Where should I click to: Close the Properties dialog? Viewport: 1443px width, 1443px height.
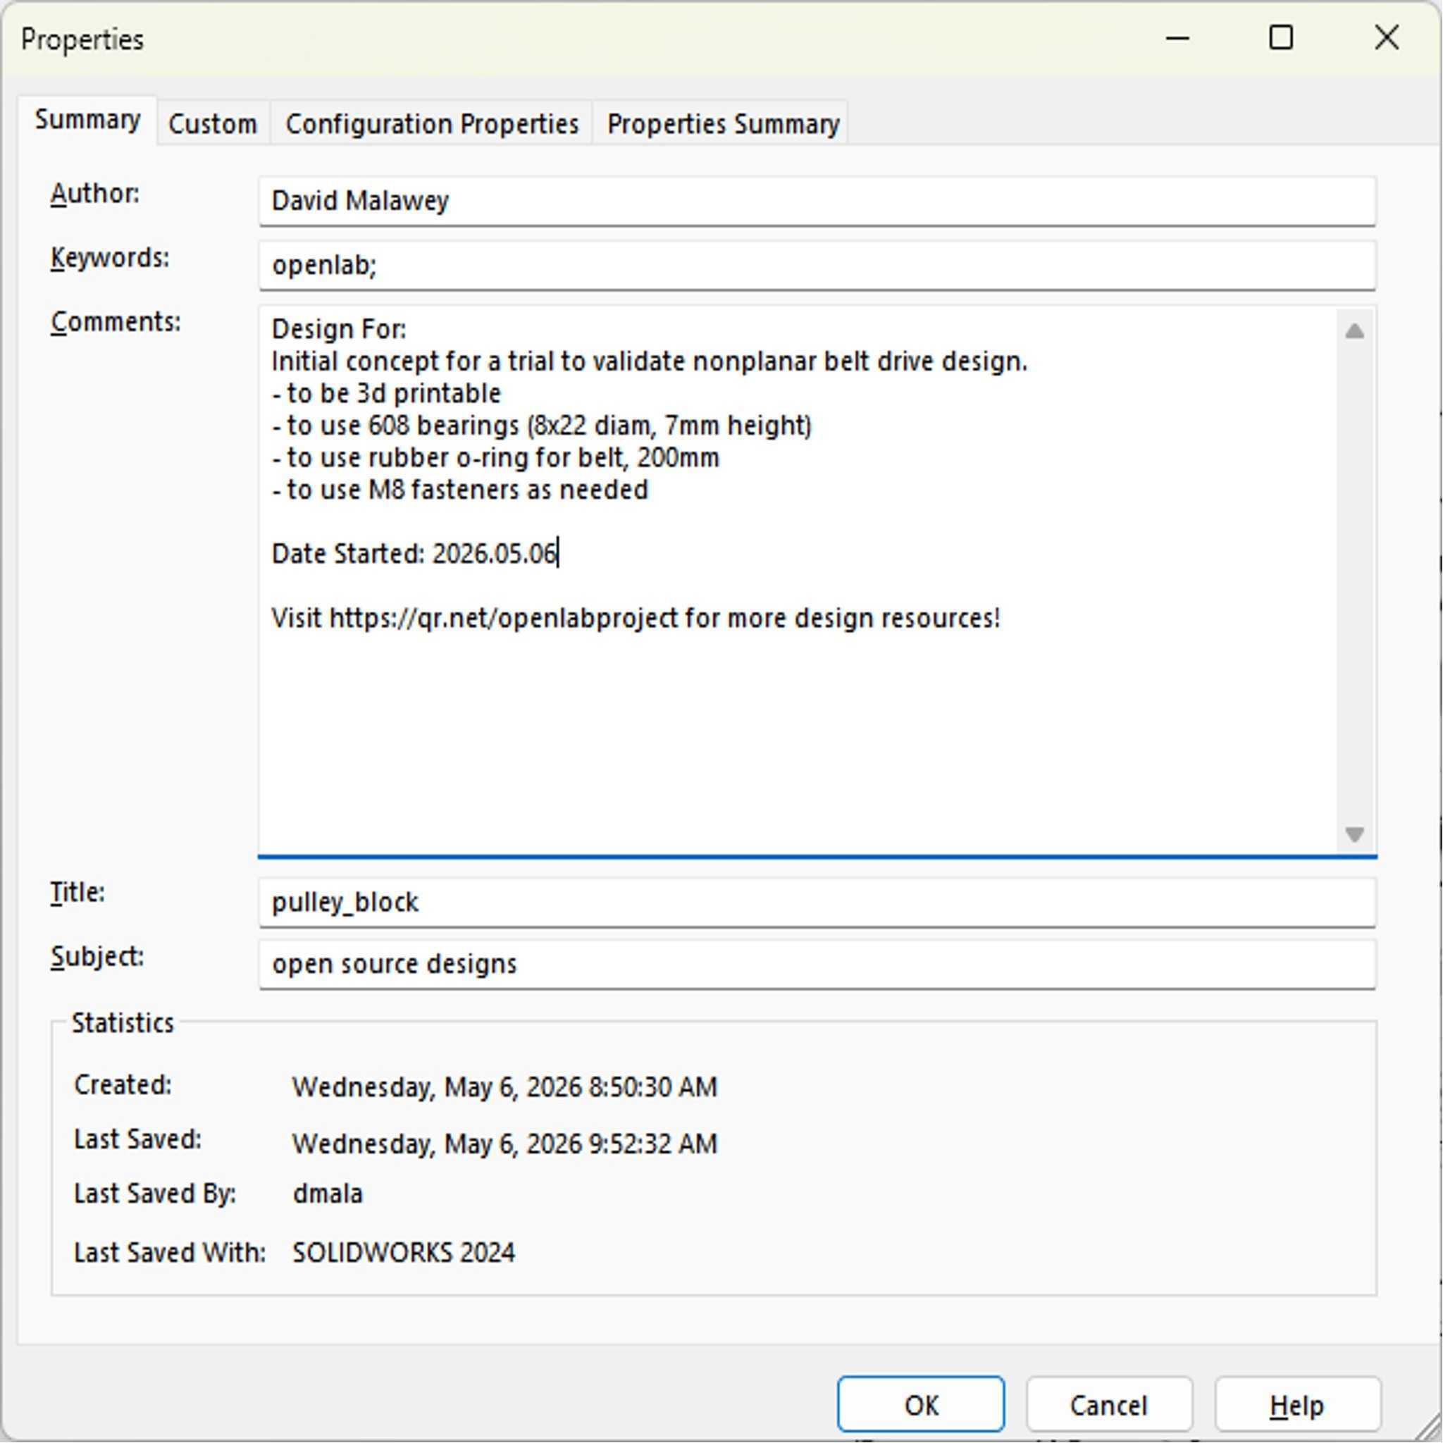[1387, 38]
